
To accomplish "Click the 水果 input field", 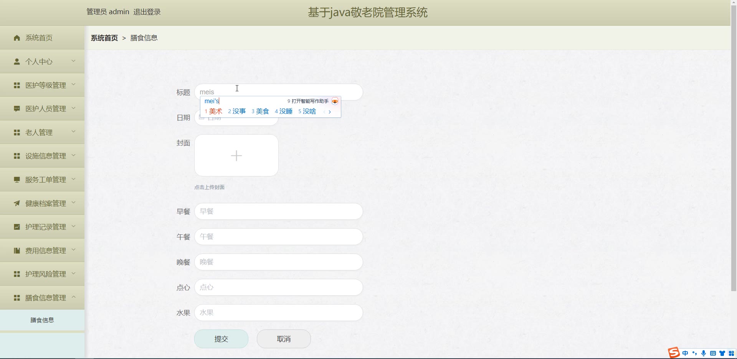I will click(279, 313).
